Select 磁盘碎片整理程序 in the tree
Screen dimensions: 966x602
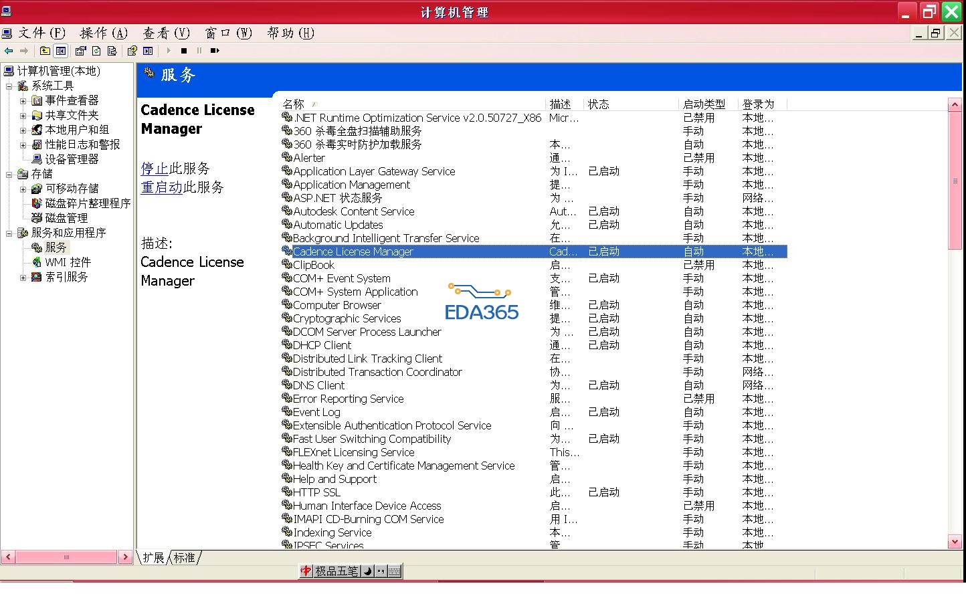[x=88, y=203]
